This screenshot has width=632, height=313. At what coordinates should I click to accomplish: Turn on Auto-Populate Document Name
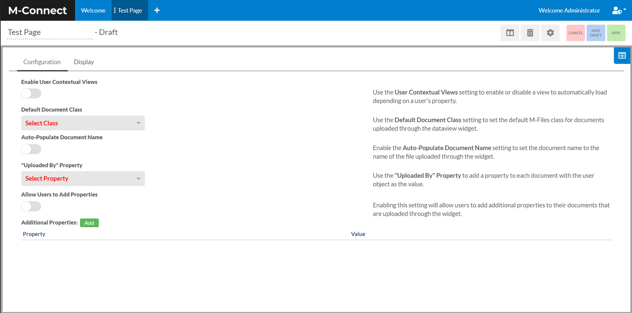[x=31, y=149]
